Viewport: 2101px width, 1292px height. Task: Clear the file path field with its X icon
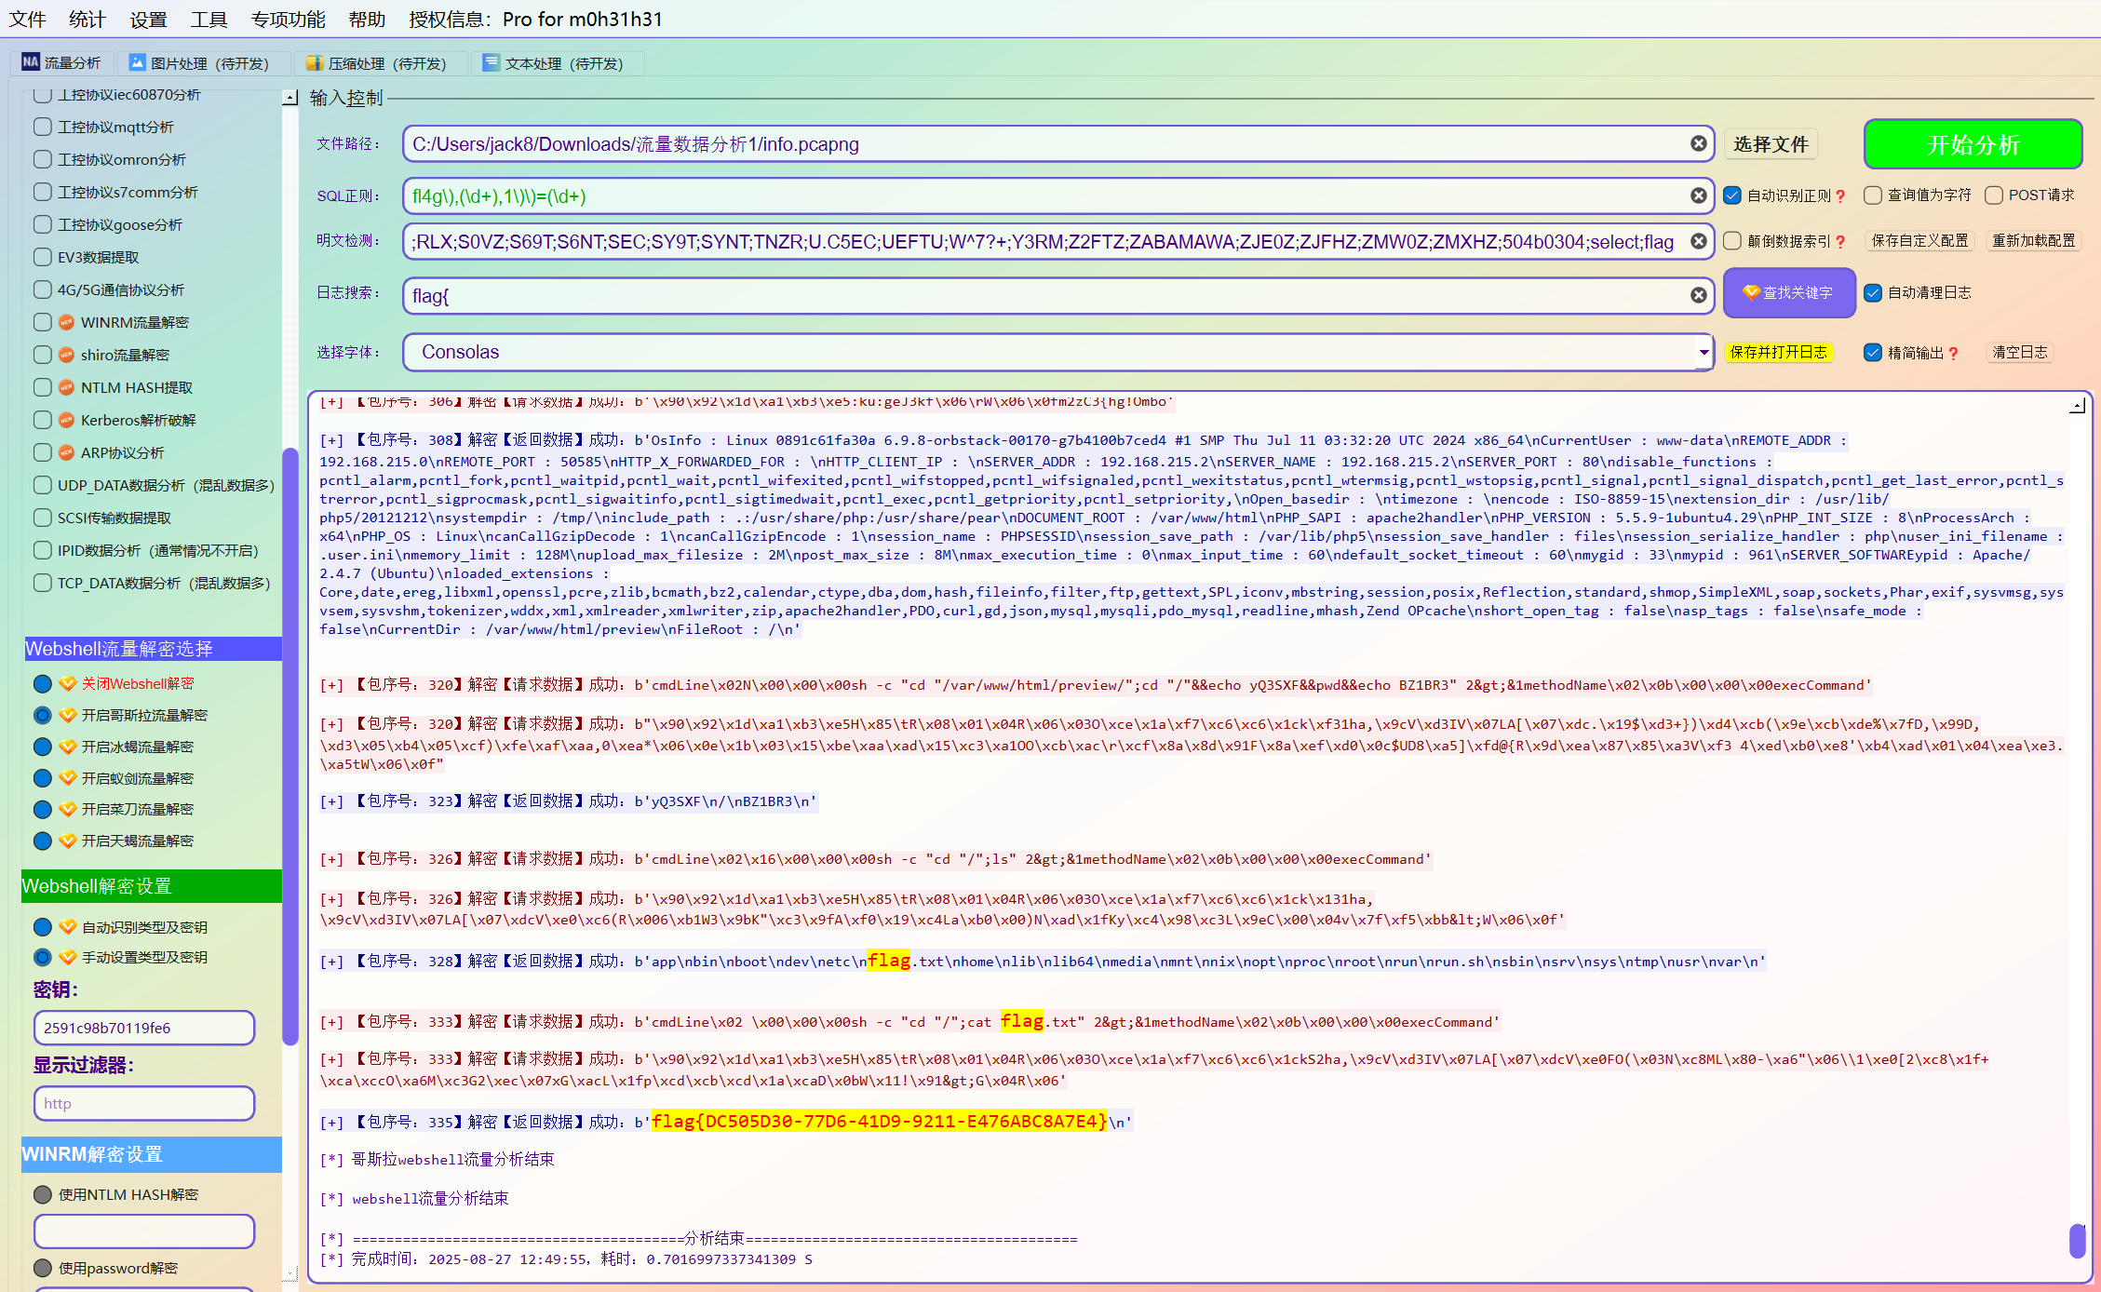pos(1699,143)
